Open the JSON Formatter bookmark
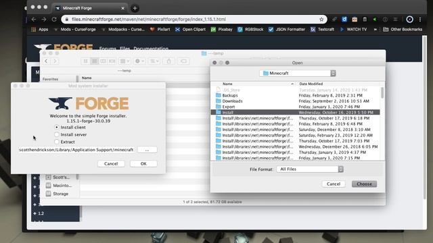The width and height of the screenshot is (433, 243). 287,30
